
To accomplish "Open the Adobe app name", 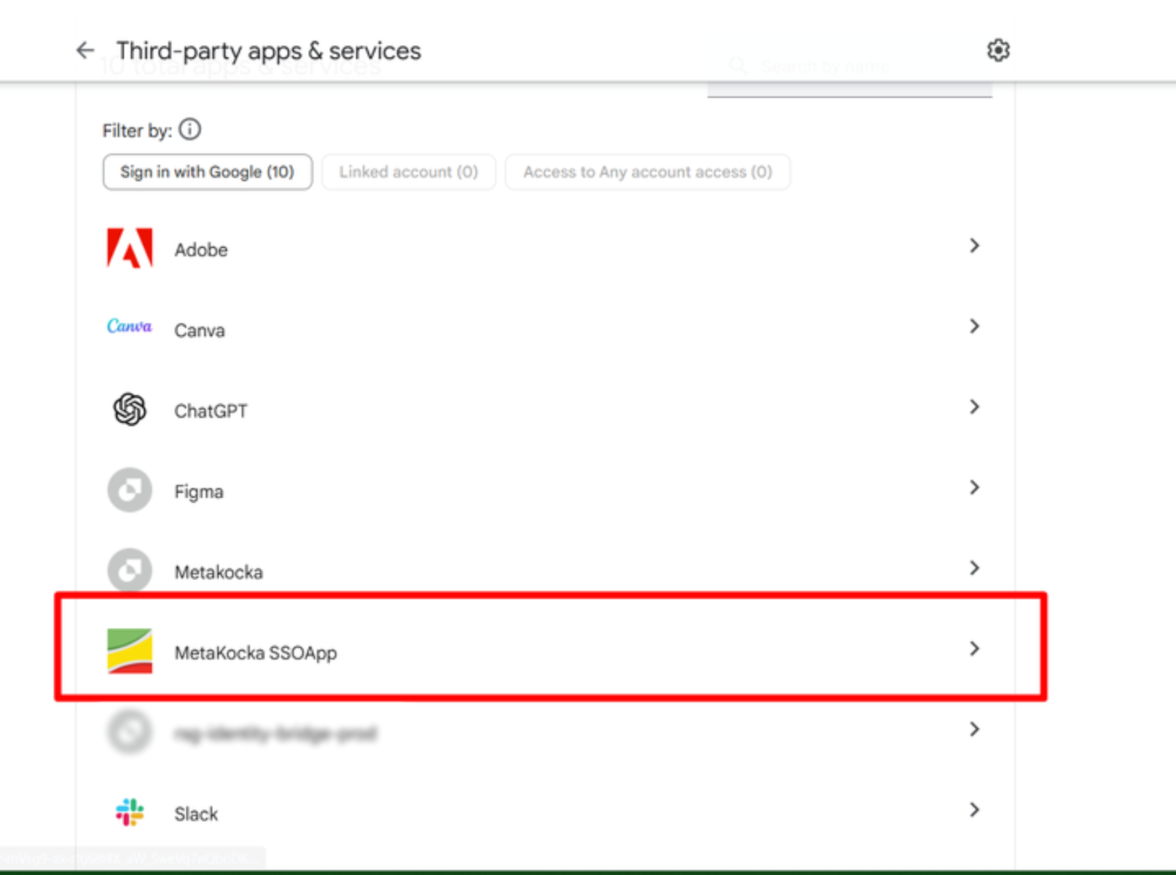I will [x=201, y=250].
